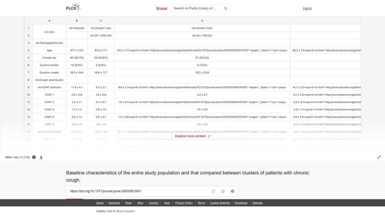This screenshot has width=385, height=216.
Task: Click the 'Female sex' cell
Action: point(49,58)
